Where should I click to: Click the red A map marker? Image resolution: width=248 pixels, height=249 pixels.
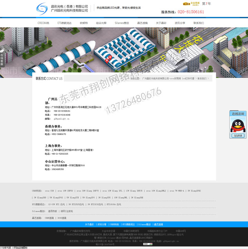[x=110, y=57]
